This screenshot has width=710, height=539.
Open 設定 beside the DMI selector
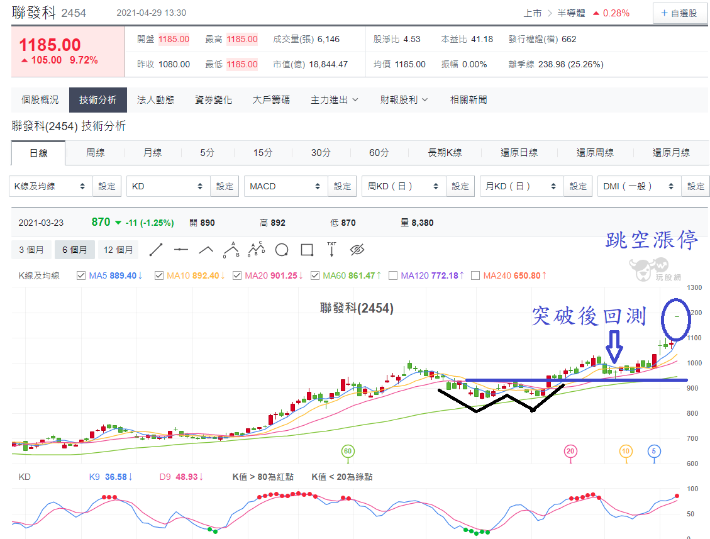coord(696,186)
